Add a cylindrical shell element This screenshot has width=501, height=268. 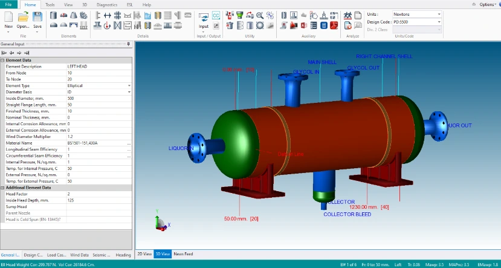pyautogui.click(x=53, y=15)
